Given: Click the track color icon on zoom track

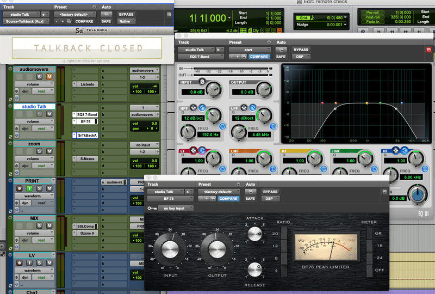Looking at the screenshot, I should [x=10, y=174].
